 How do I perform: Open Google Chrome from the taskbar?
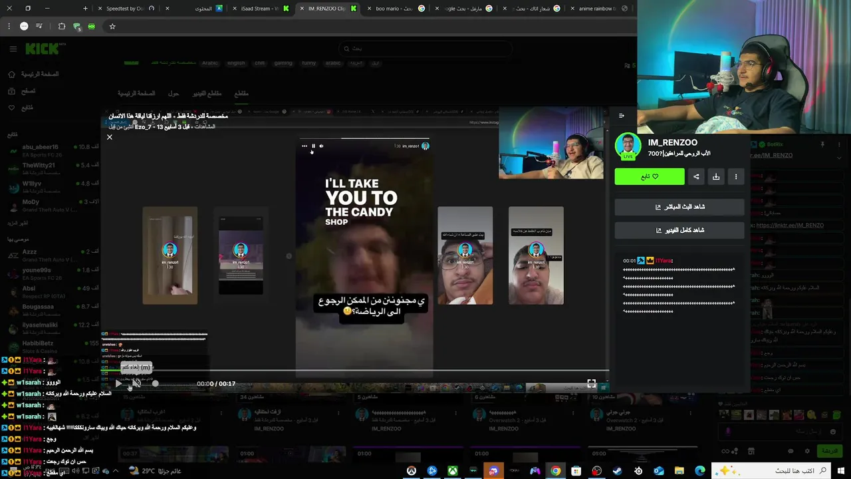click(x=556, y=471)
